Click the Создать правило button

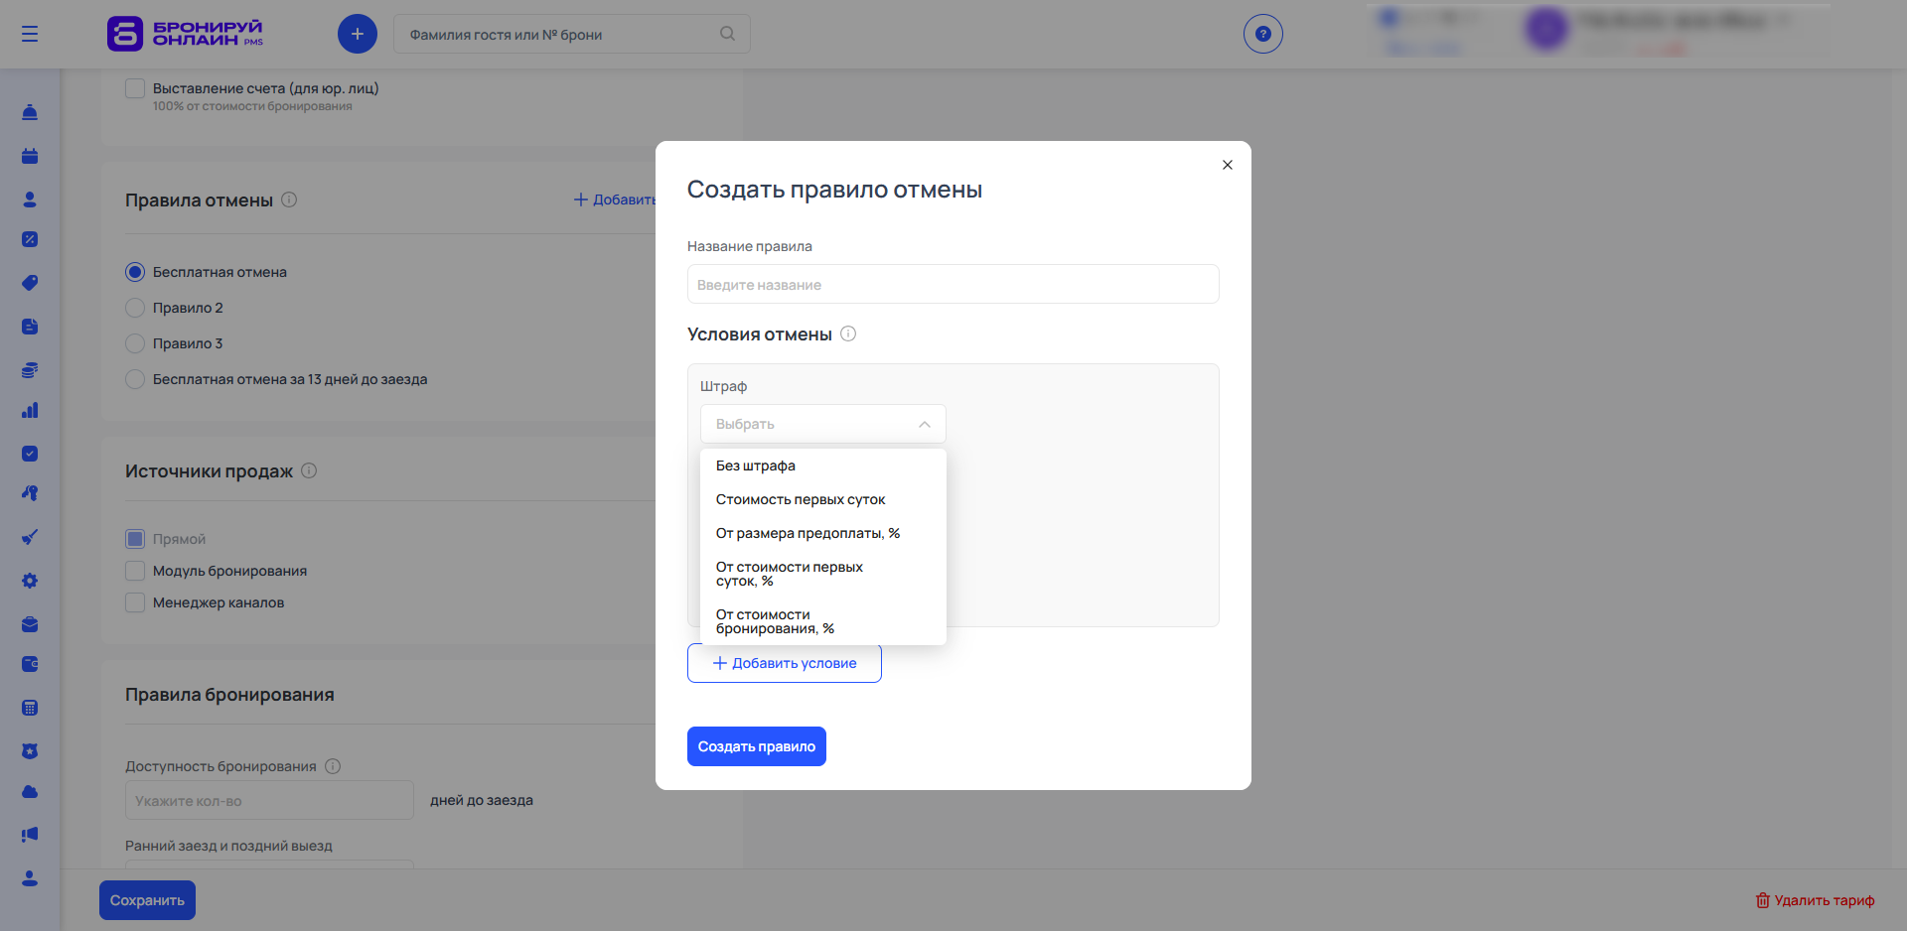[757, 746]
